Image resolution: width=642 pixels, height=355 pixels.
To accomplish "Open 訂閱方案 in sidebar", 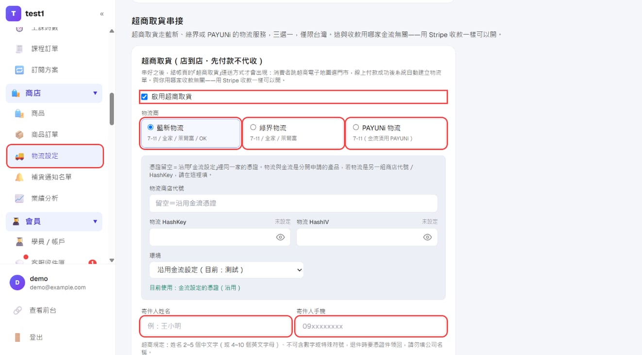I will [x=54, y=70].
